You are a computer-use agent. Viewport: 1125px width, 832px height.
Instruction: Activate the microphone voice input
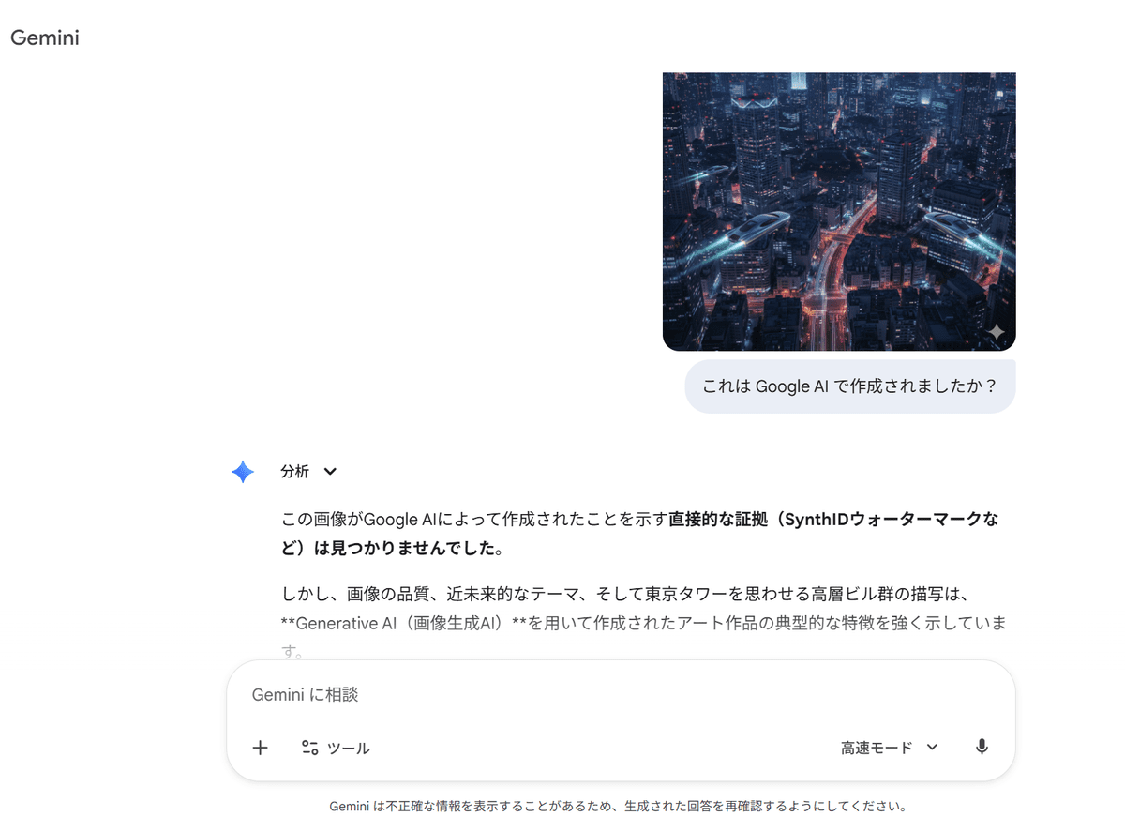click(x=982, y=748)
